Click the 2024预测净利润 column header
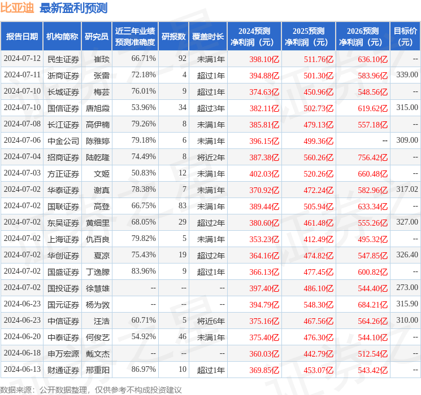 254,36
